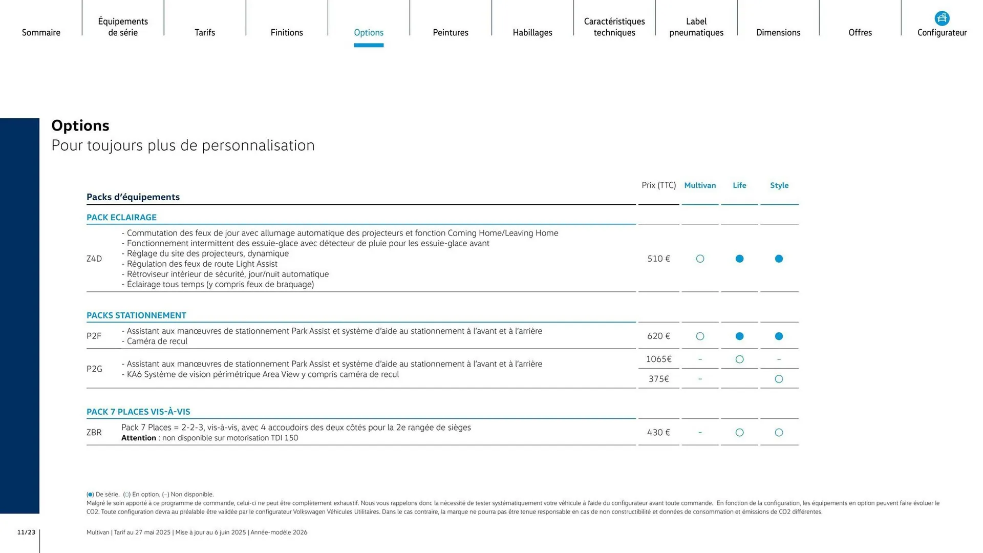Open Label pneumatiques tab
Screen dimensions: 983x553
coord(696,27)
